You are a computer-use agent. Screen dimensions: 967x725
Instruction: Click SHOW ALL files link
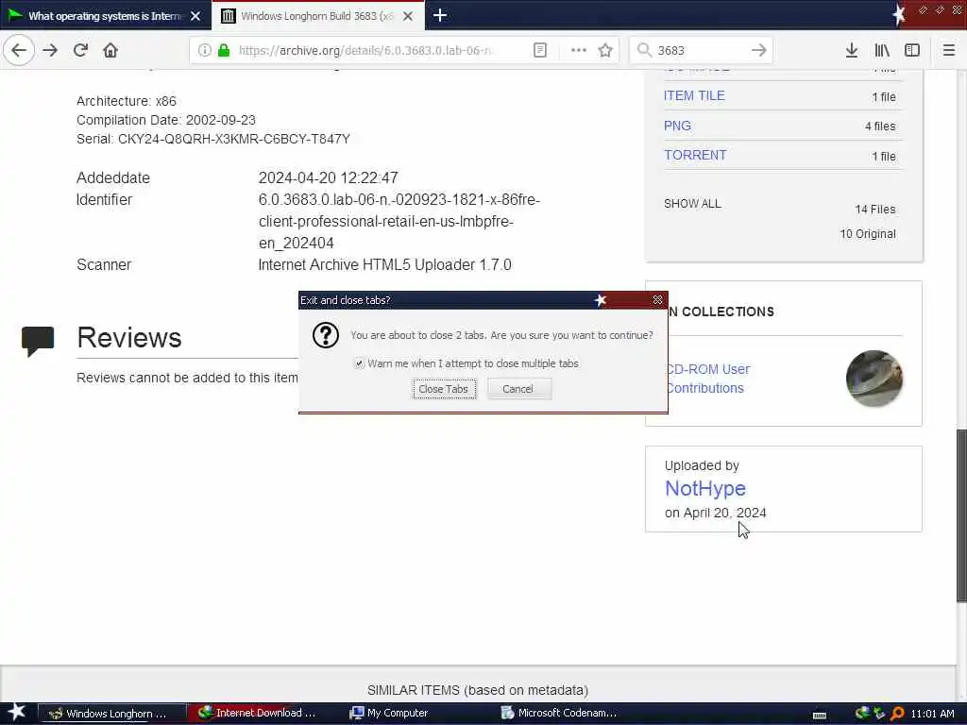(692, 204)
